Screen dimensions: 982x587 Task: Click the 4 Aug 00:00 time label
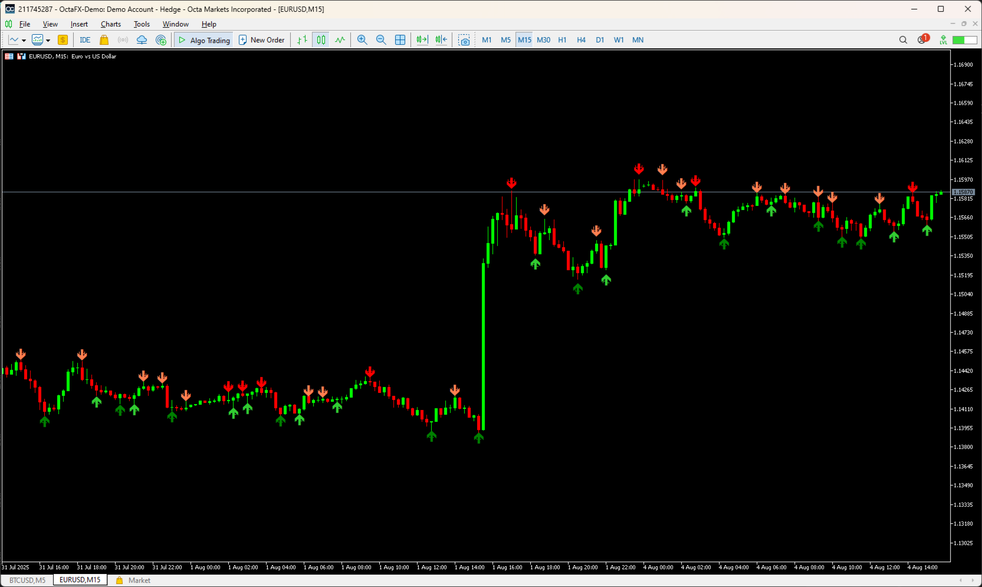click(x=658, y=568)
